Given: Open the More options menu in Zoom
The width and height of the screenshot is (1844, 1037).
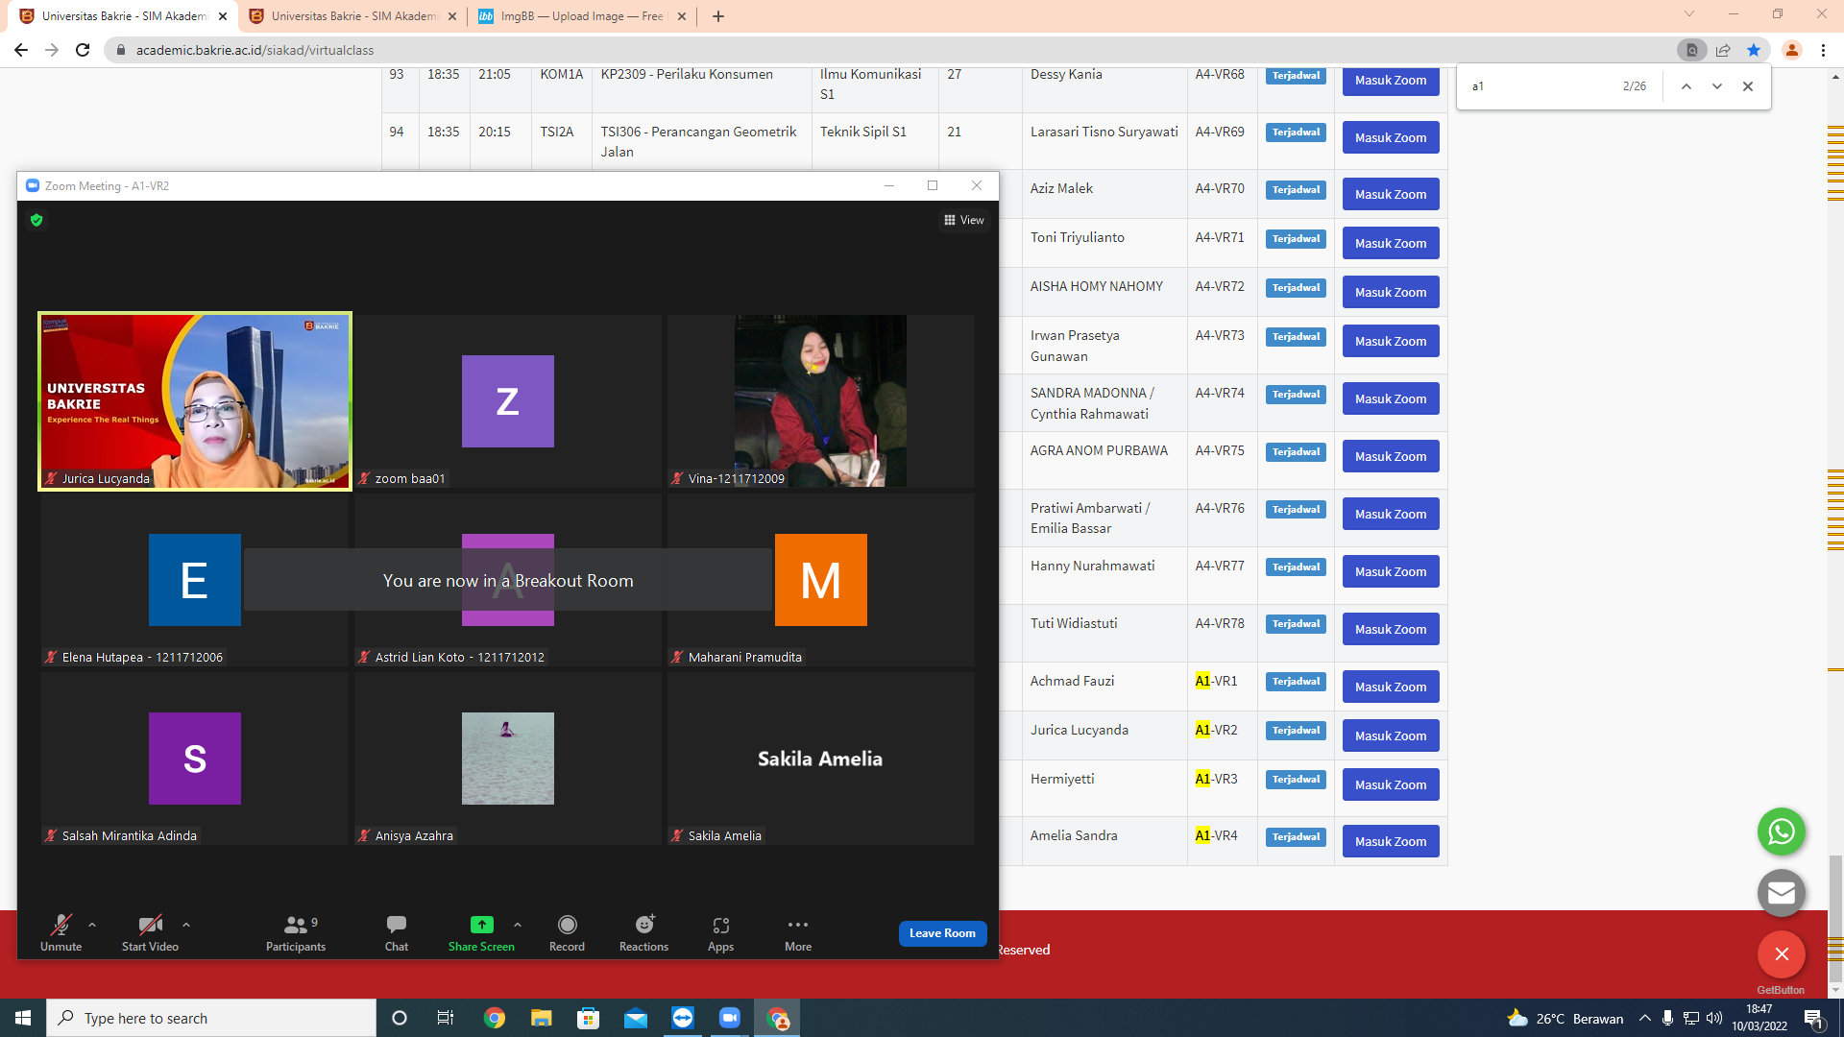Looking at the screenshot, I should (798, 932).
